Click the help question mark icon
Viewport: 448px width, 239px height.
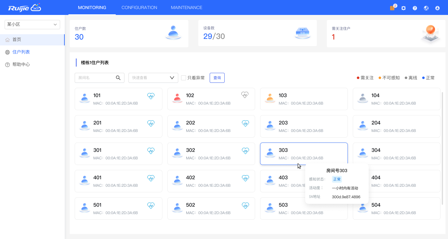pos(415,8)
